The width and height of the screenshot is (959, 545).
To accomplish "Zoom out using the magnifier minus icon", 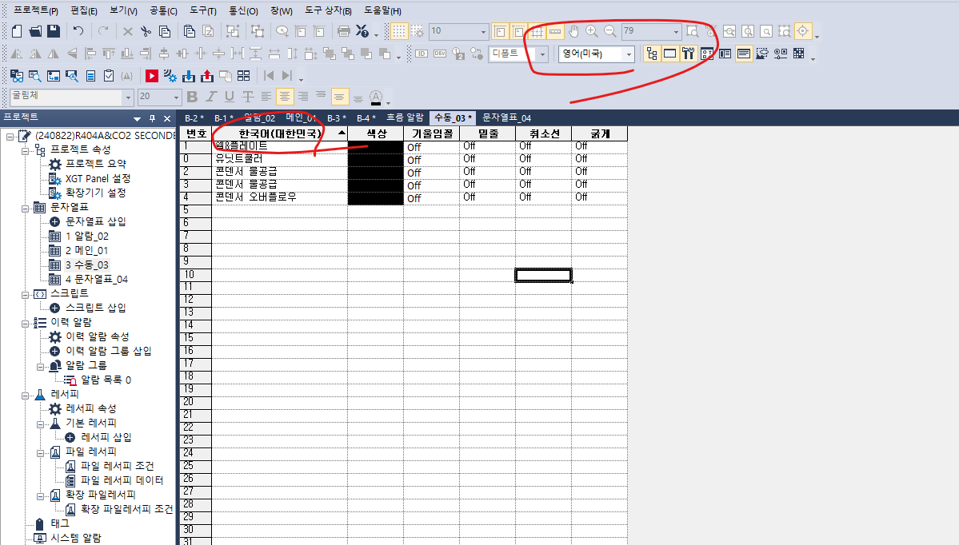I will pos(609,30).
